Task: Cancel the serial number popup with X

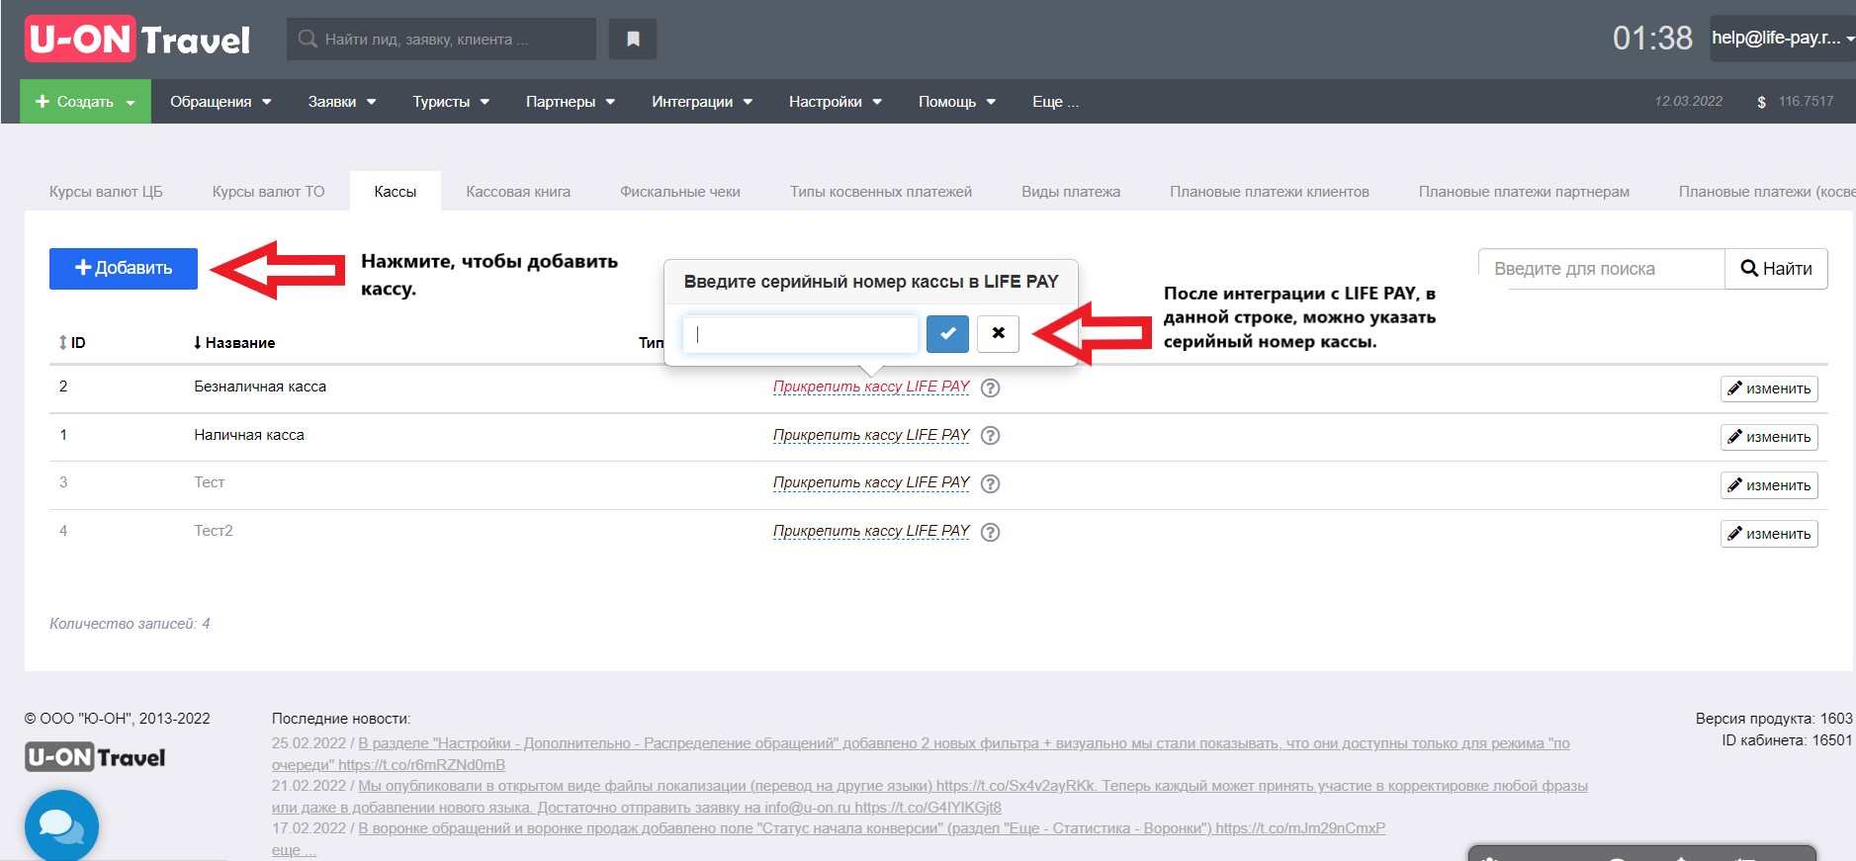Action: click(x=998, y=334)
